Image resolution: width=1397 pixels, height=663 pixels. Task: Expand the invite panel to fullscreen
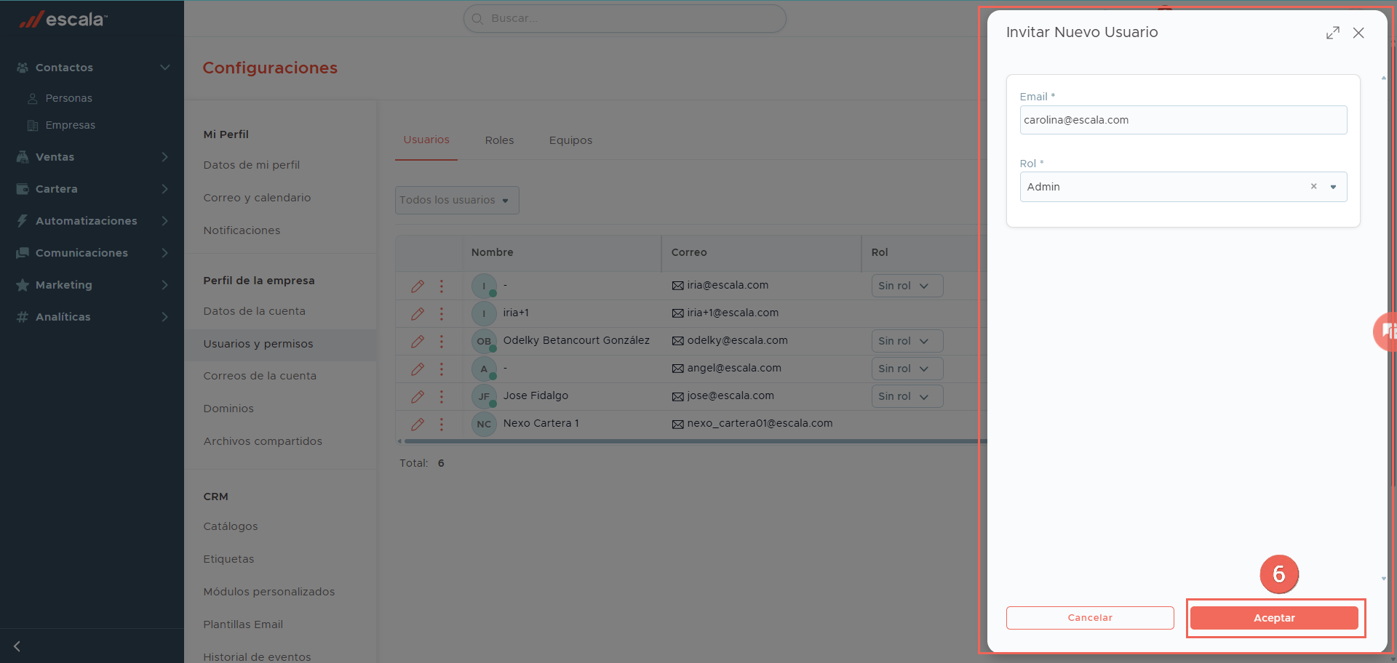coord(1333,33)
